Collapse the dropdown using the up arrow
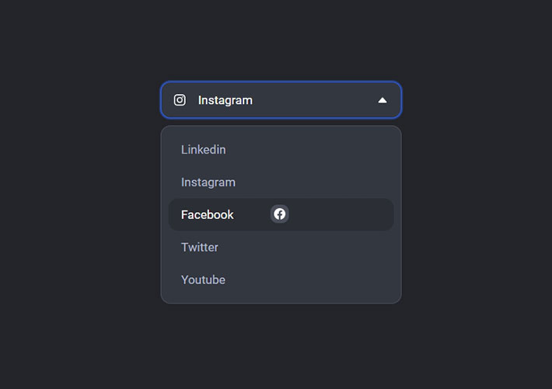This screenshot has height=389, width=552. 382,100
